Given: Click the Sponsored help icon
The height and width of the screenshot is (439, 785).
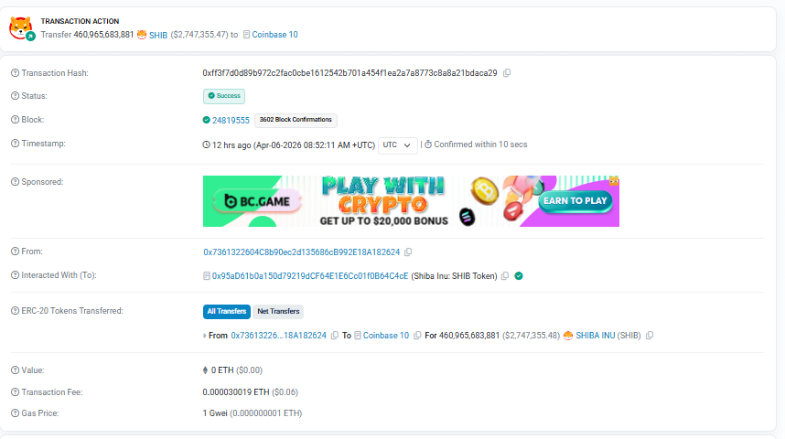Looking at the screenshot, I should pyautogui.click(x=15, y=182).
